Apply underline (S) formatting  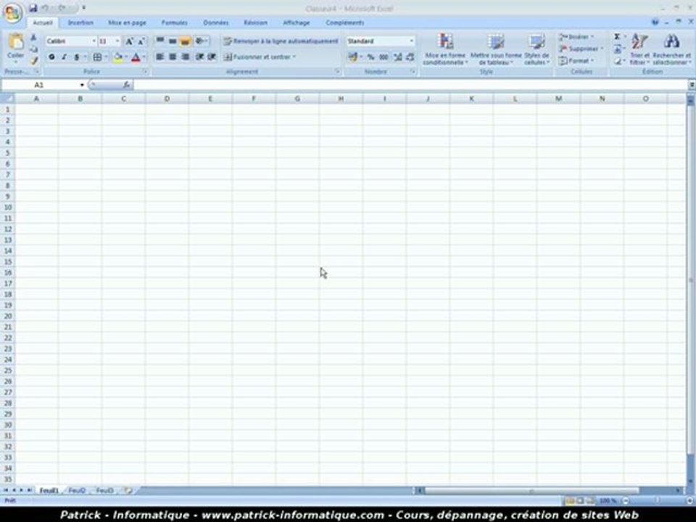[x=77, y=57]
